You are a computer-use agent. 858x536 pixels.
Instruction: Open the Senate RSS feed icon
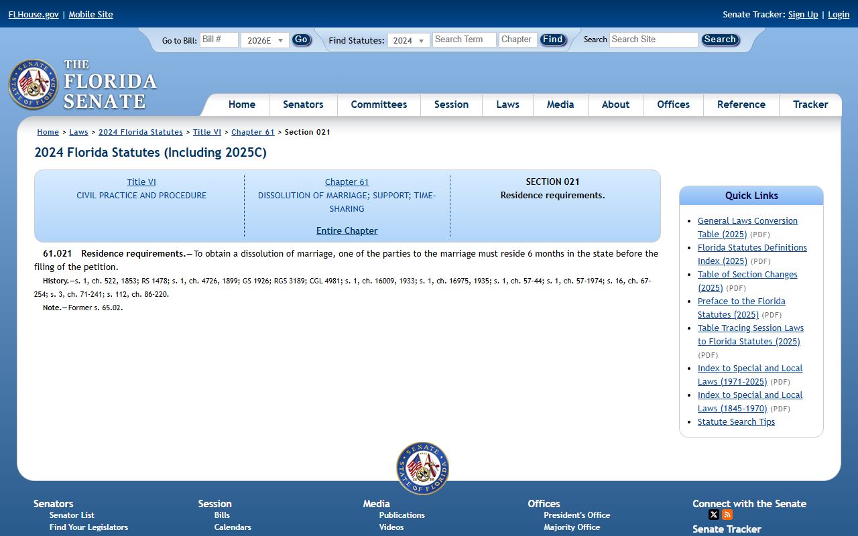coord(727,515)
